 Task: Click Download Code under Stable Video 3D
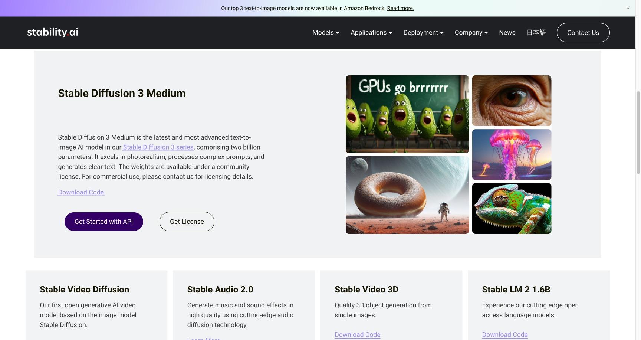[358, 334]
